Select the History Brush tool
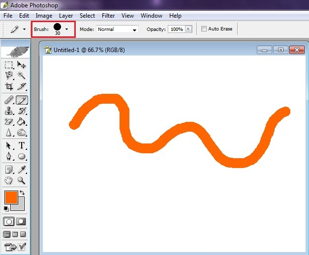This screenshot has height=255, width=309. 22,111
